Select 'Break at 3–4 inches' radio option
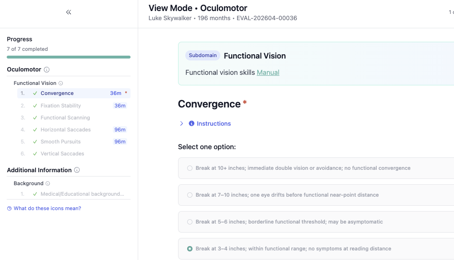The width and height of the screenshot is (454, 260). coord(190,249)
